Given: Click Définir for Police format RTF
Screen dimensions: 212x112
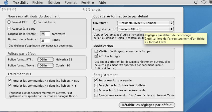Looking at the screenshot, I should [x=46, y=59].
